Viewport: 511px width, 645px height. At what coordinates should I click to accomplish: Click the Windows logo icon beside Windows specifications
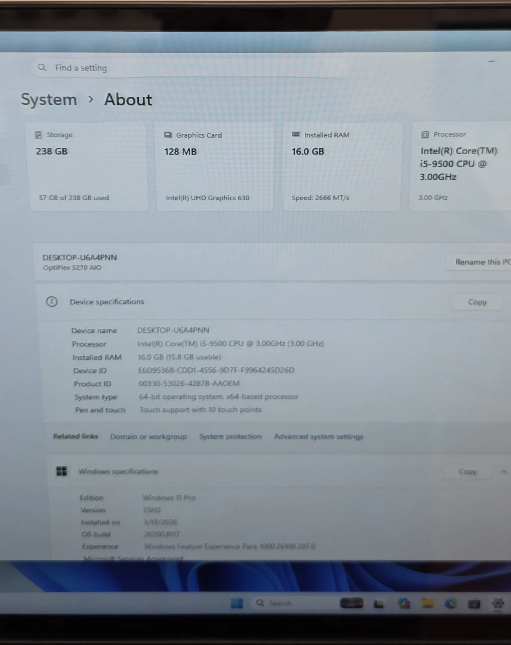(61, 471)
